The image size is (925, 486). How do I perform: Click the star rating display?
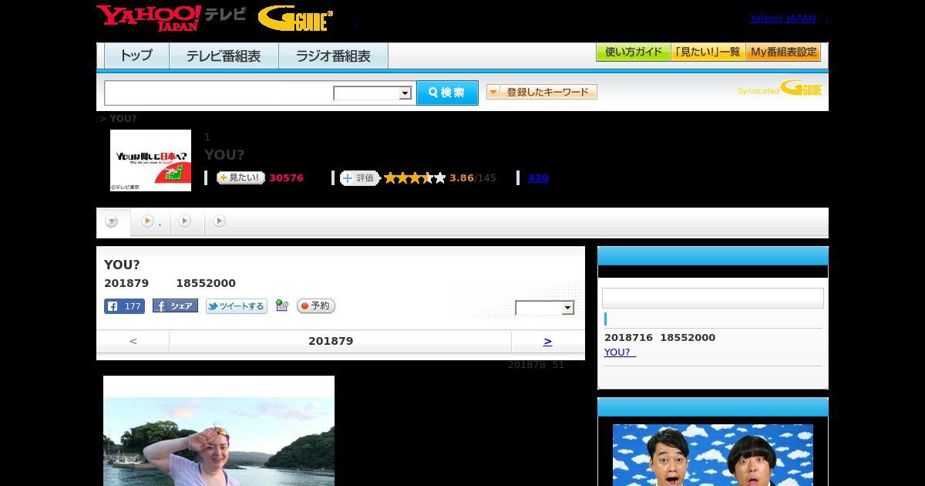pos(415,178)
